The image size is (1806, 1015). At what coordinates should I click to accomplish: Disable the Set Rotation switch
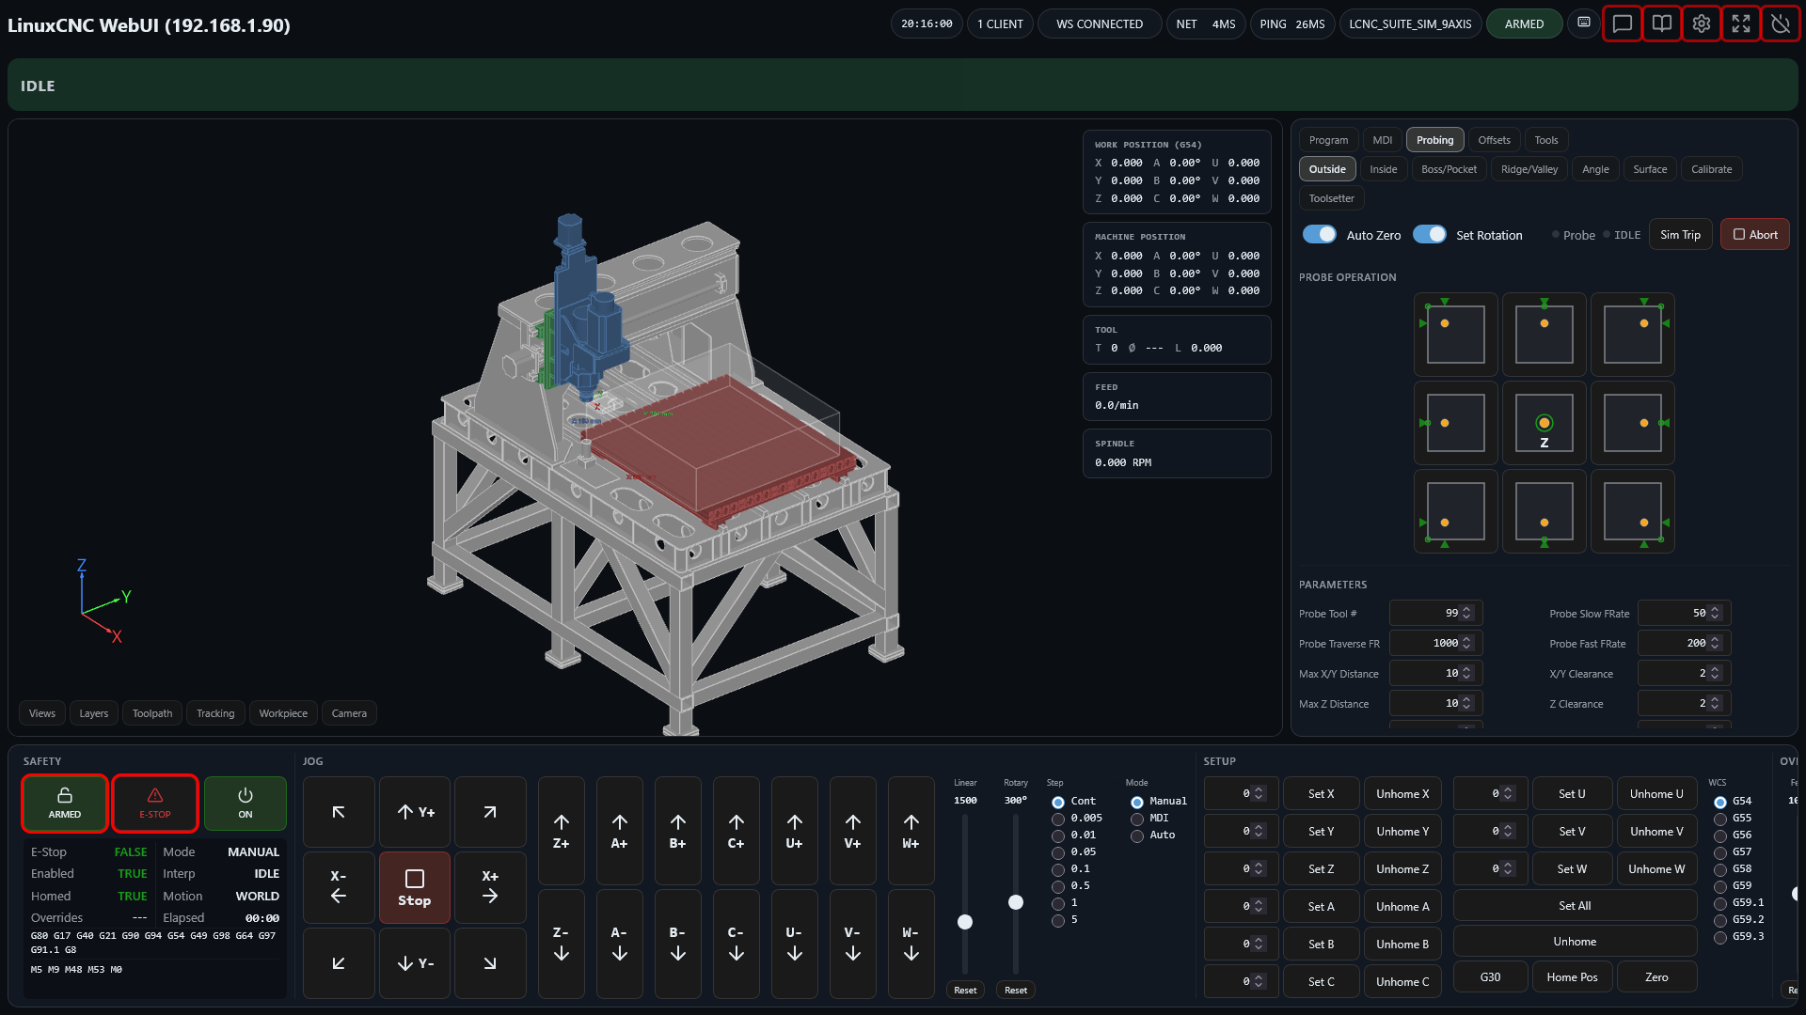[1429, 235]
